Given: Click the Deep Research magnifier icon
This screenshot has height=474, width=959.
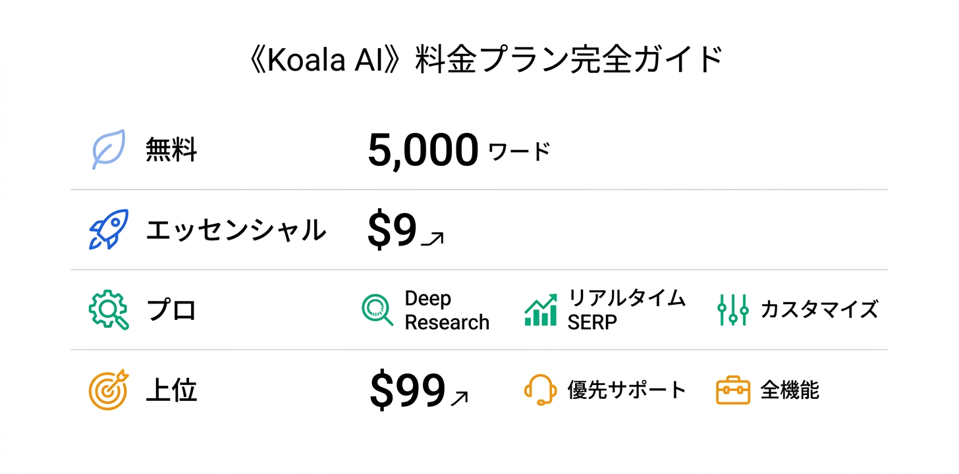Looking at the screenshot, I should [377, 310].
